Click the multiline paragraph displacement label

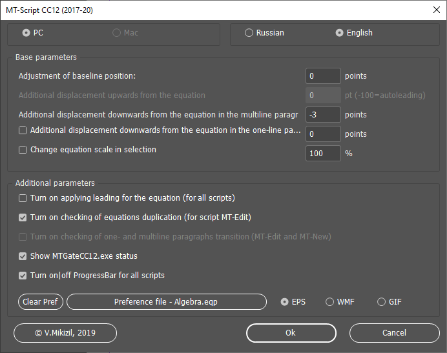(x=158, y=114)
